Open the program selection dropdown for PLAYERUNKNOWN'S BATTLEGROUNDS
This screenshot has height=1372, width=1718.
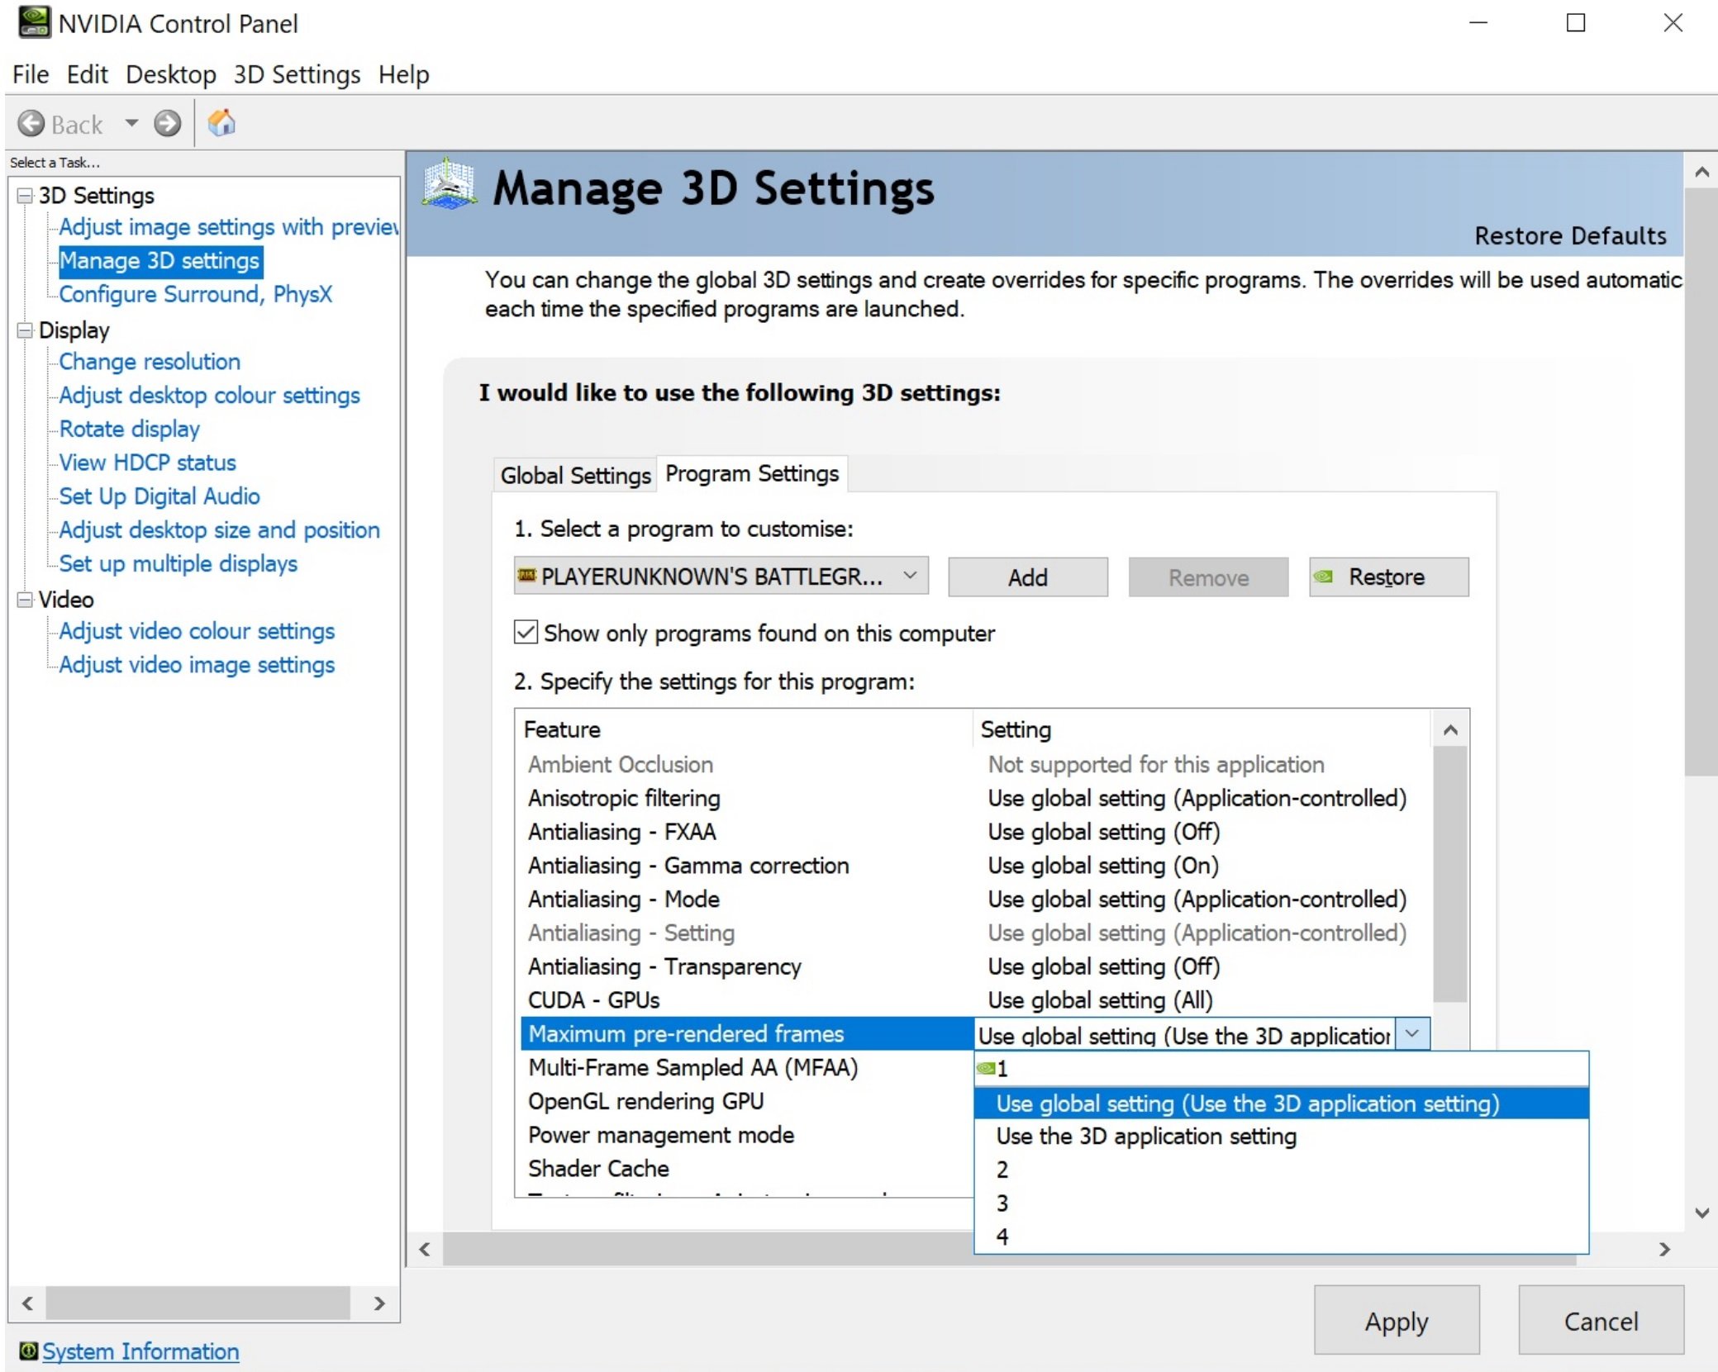coord(909,576)
